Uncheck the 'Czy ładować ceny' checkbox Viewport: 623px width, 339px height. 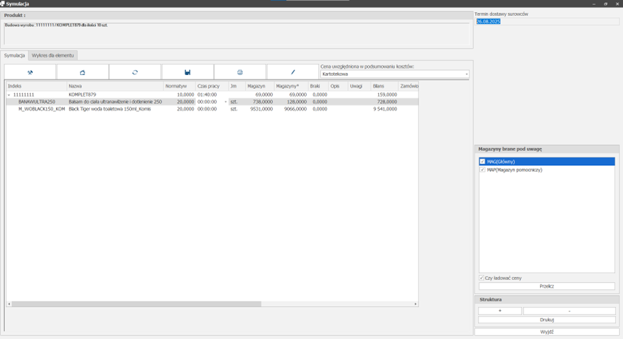click(x=482, y=278)
